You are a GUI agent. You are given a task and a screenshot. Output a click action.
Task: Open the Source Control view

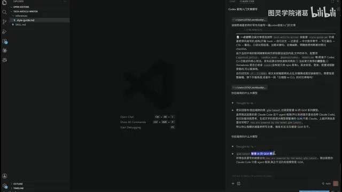[x=4, y=22]
